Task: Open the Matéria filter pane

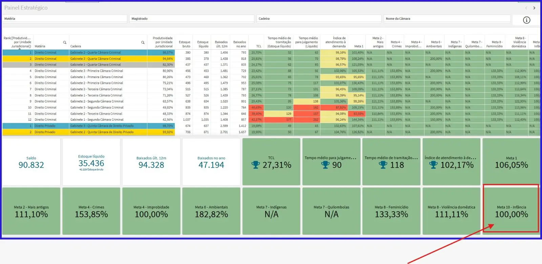Action: (x=65, y=19)
